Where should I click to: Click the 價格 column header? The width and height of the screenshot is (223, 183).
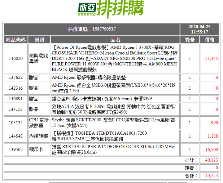[209, 40]
